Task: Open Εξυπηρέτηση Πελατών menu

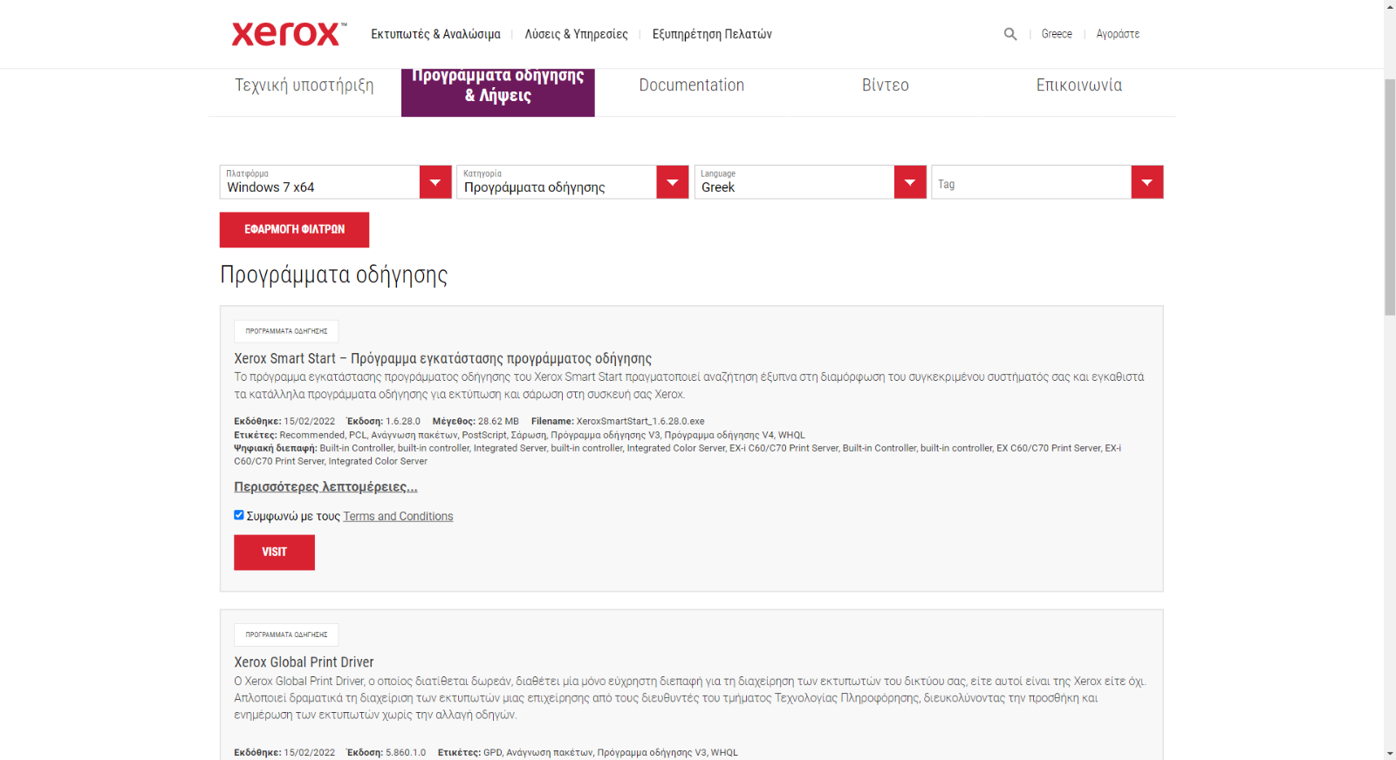Action: coord(712,34)
